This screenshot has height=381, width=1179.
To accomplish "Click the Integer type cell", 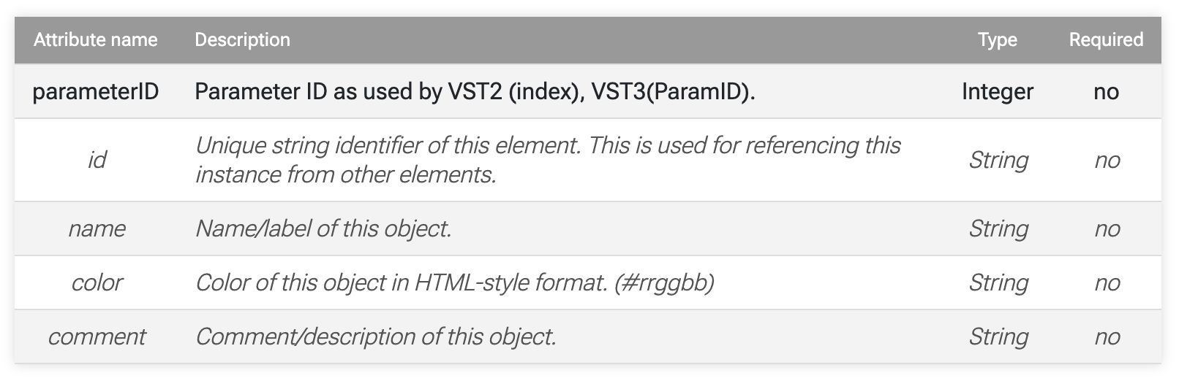I will point(998,91).
